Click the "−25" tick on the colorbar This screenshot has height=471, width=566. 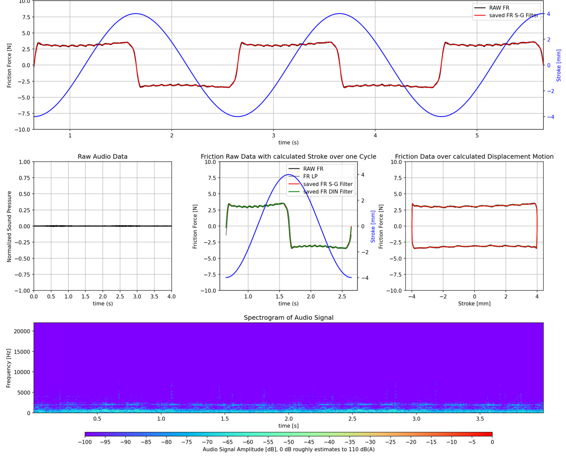391,442
